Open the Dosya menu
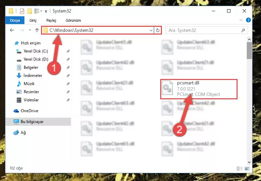Image resolution: width=261 pixels, height=181 pixels. 15,20
